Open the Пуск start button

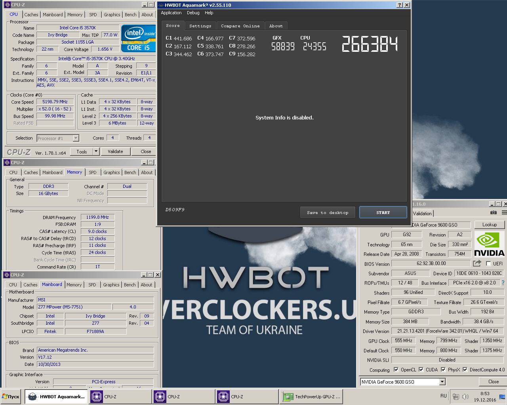tap(11, 397)
